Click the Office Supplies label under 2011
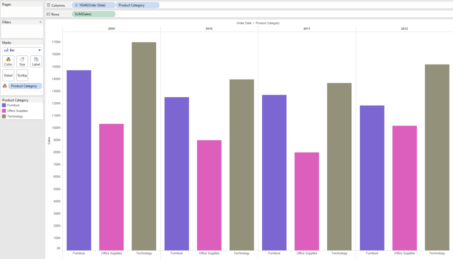Screen dimensions: 453x259 click(x=307, y=253)
